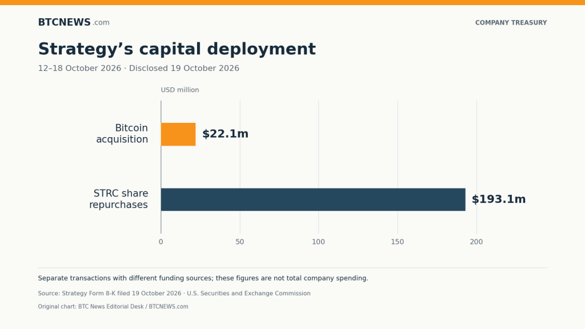Click the note starting "Separate transactions with different"
Image resolution: width=585 pixels, height=329 pixels.
203,278
